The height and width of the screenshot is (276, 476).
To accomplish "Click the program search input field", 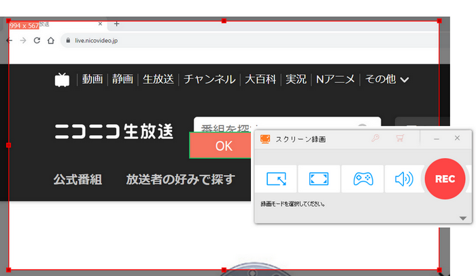I will (x=287, y=125).
